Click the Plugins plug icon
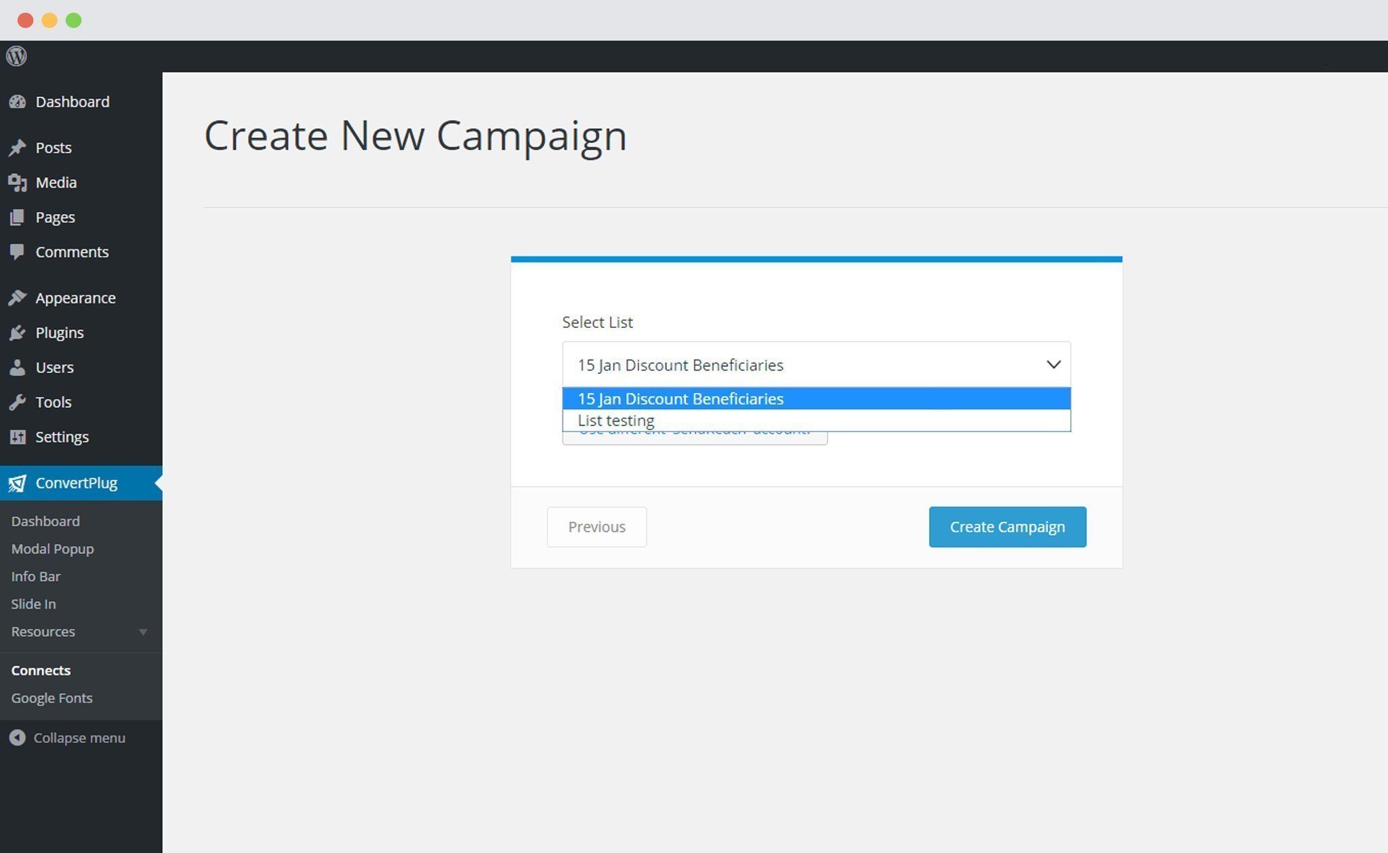 coord(18,333)
